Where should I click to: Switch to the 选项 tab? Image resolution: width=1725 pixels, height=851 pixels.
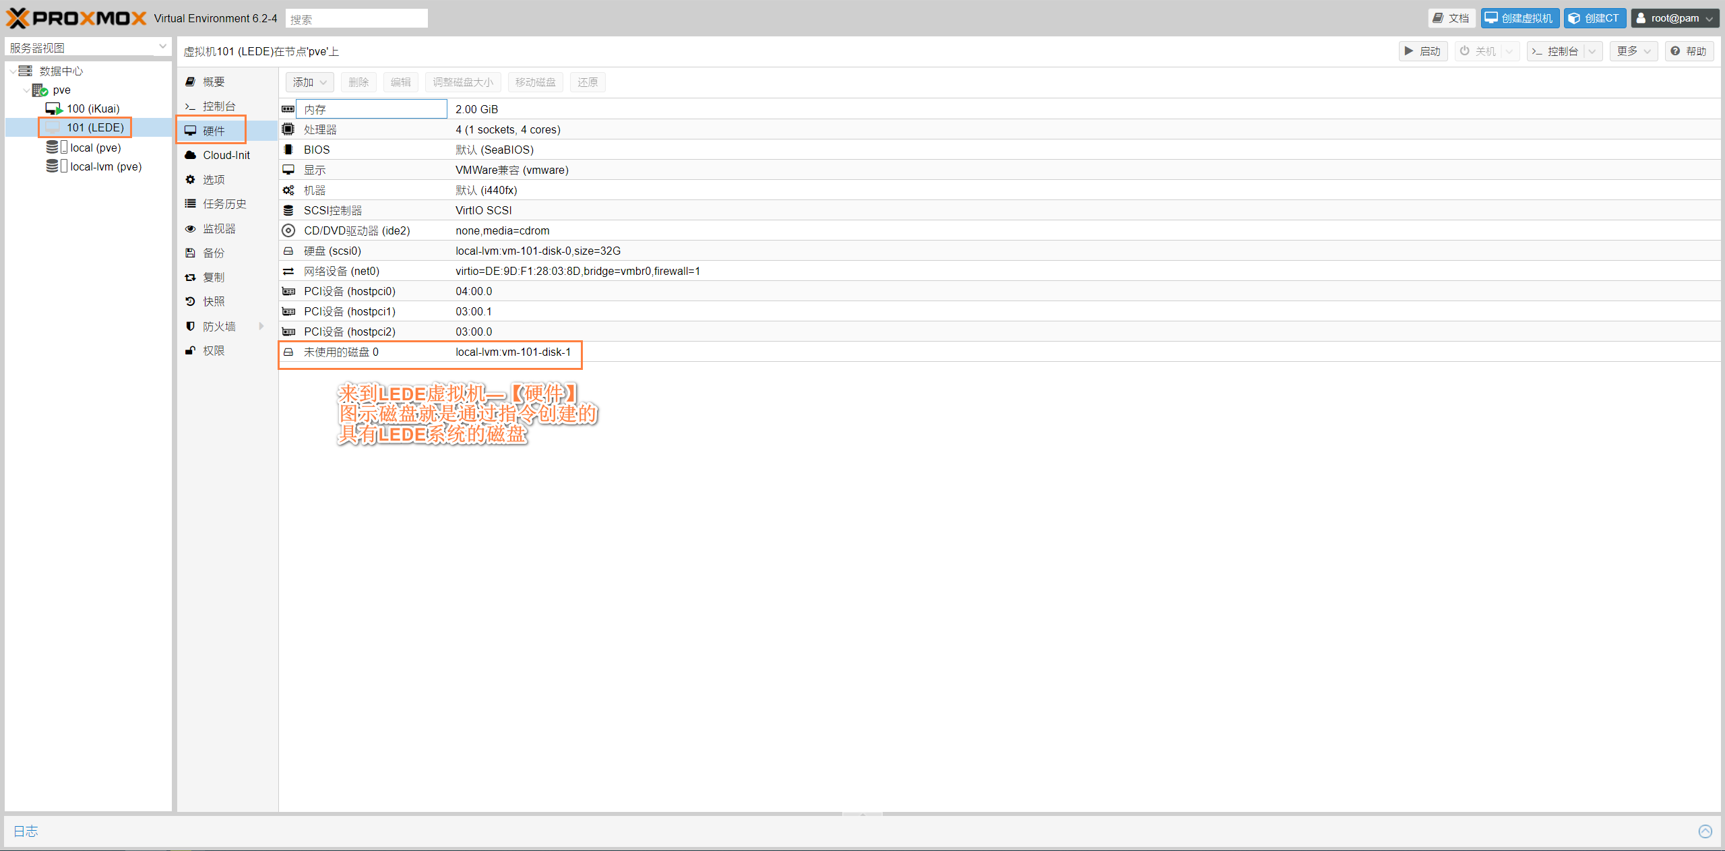pos(213,179)
